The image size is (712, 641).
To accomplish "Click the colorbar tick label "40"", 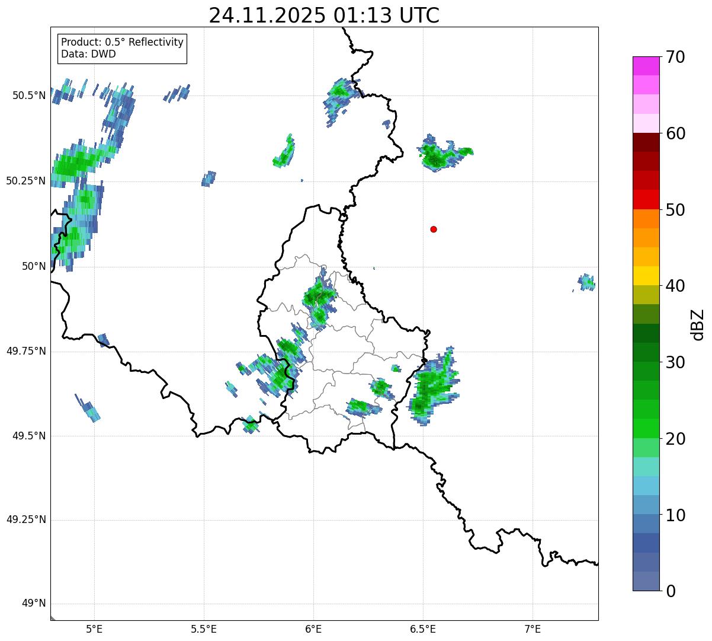I will 675,286.
